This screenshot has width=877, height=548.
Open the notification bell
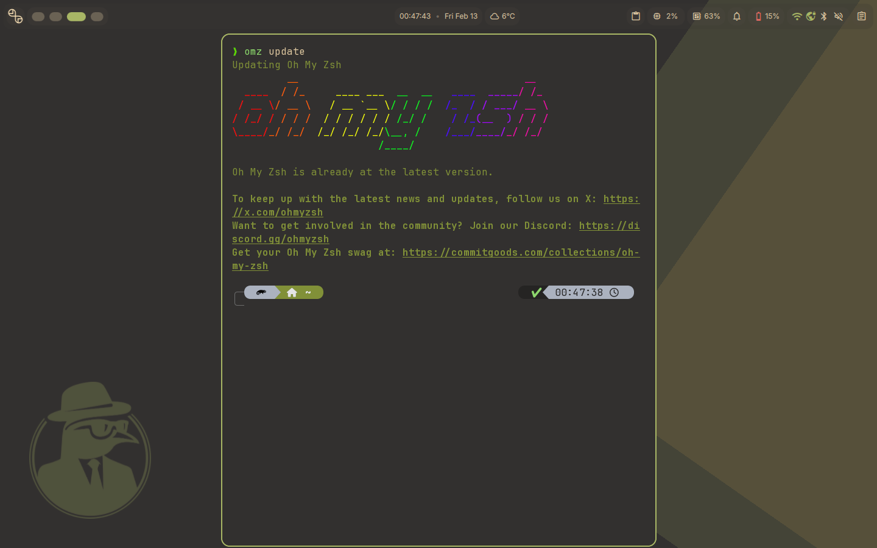[737, 16]
